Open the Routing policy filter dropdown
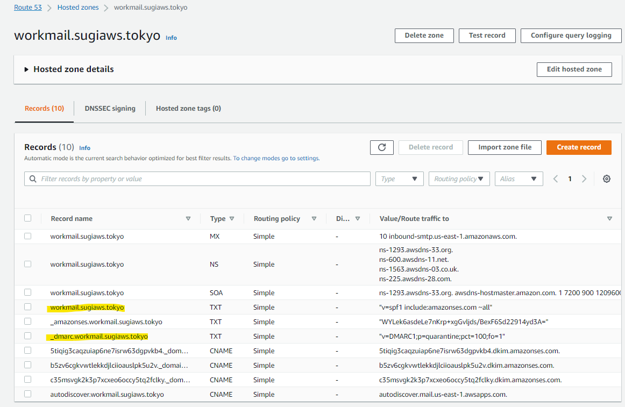Screen dimensions: 625x407 459,179
